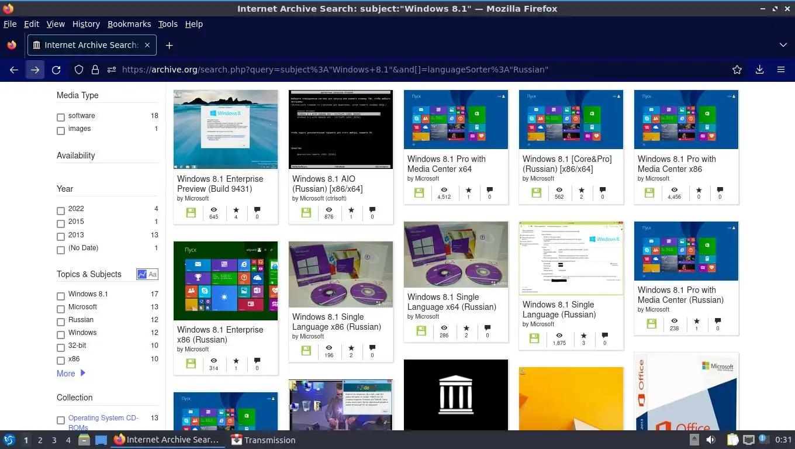The height and width of the screenshot is (449, 795).
Task: Open the Tools menu
Action: click(168, 24)
